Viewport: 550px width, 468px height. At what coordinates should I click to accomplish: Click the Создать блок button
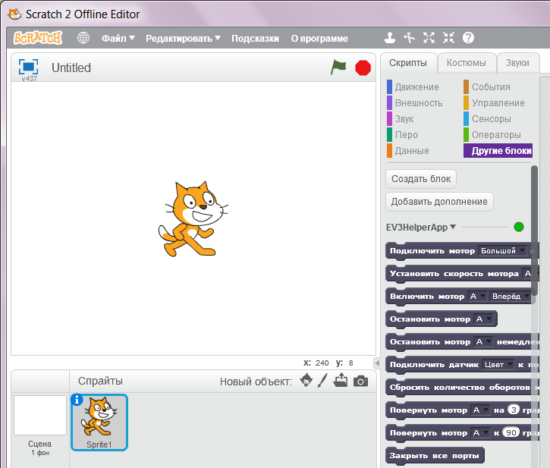[421, 179]
